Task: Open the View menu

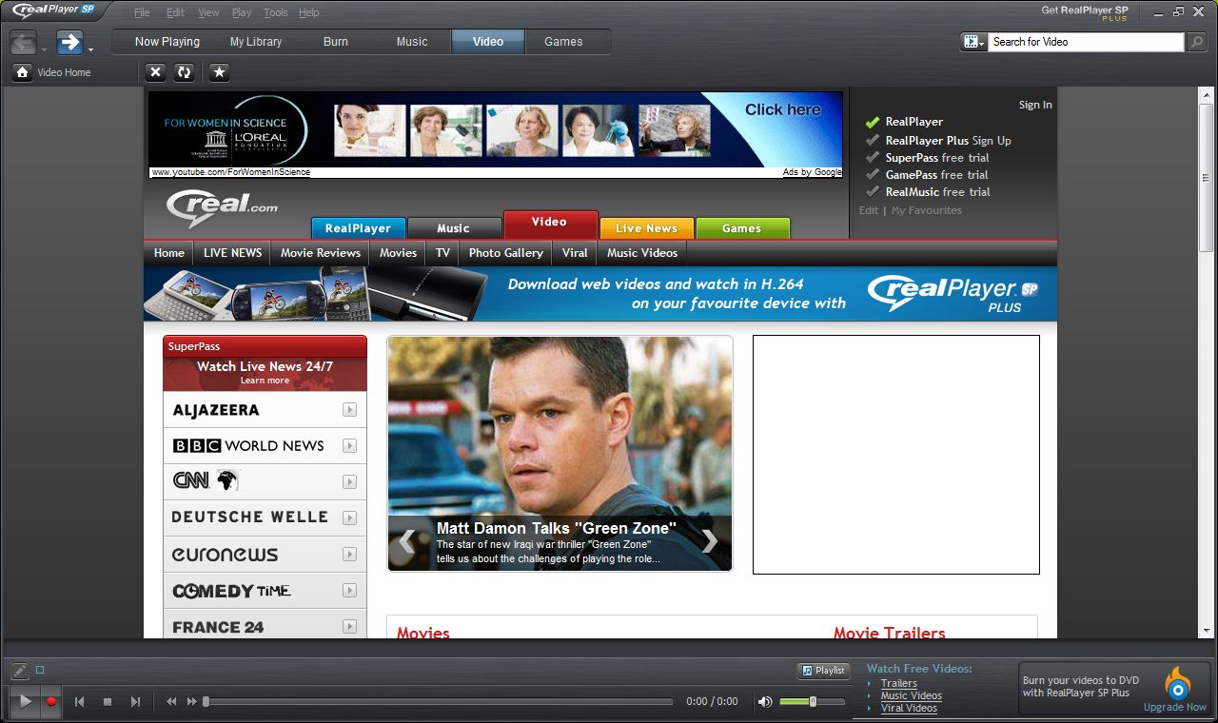Action: click(208, 12)
